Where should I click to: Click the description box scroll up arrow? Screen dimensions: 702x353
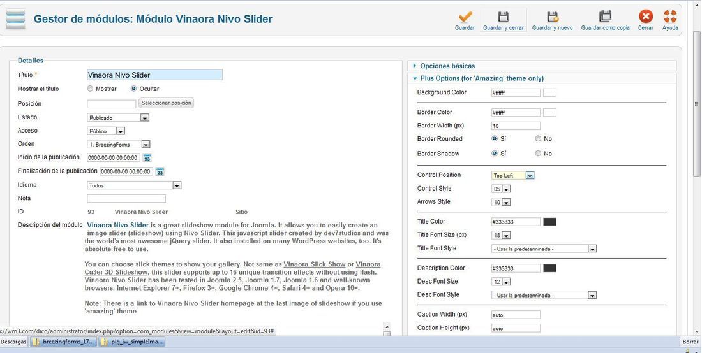click(387, 326)
